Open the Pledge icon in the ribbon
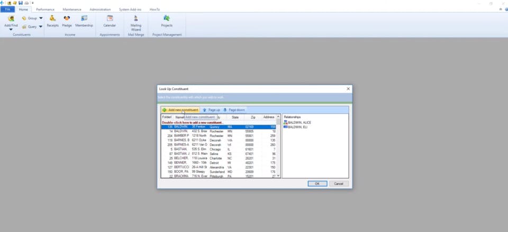 point(67,21)
